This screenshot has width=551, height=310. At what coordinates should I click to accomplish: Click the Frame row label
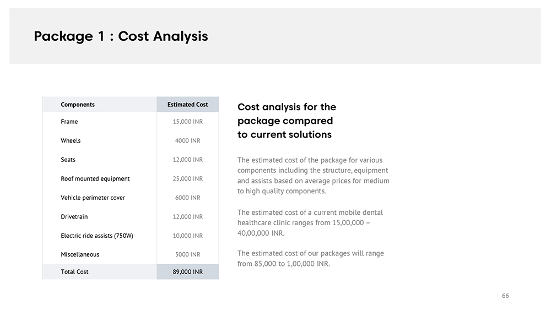(69, 122)
